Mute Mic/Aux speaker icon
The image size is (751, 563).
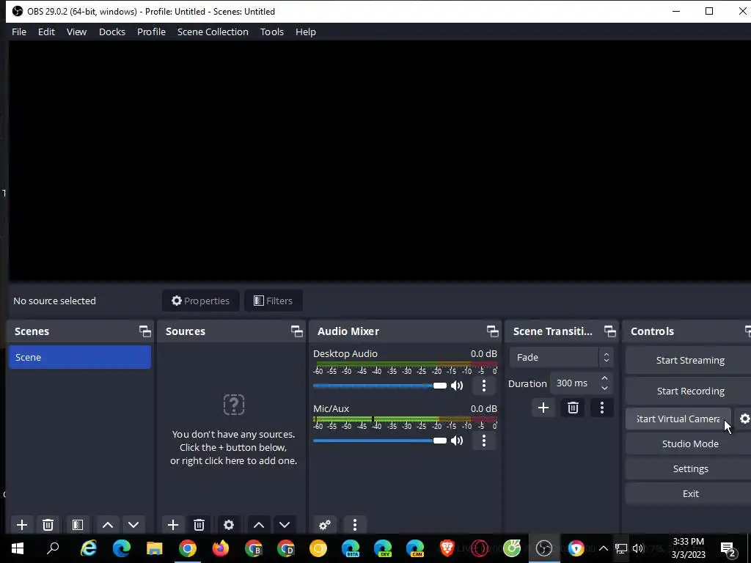(457, 441)
